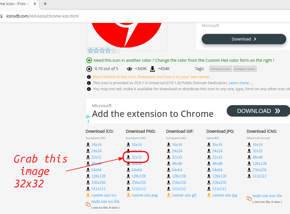
Task: Click the multi size icns file copy icon
Action: click(x=249, y=198)
